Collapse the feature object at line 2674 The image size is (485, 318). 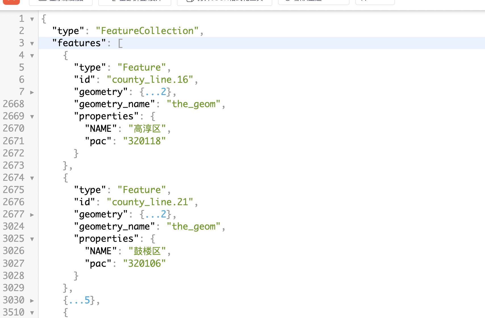32,178
